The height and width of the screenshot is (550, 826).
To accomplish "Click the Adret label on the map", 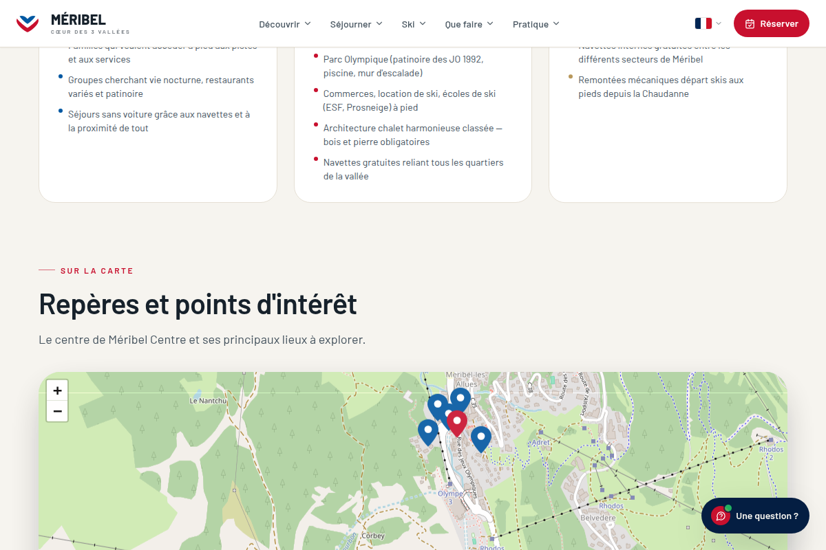I will click(541, 443).
